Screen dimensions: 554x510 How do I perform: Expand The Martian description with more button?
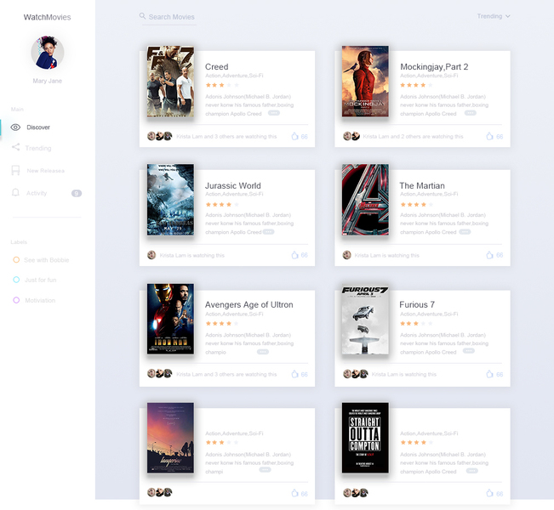coord(465,232)
